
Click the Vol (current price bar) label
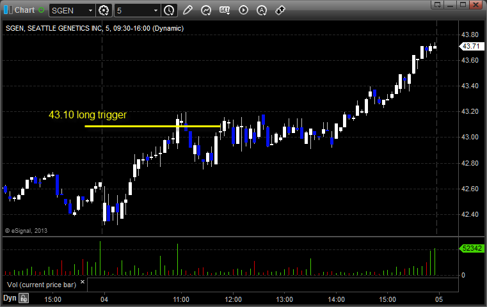[42, 285]
